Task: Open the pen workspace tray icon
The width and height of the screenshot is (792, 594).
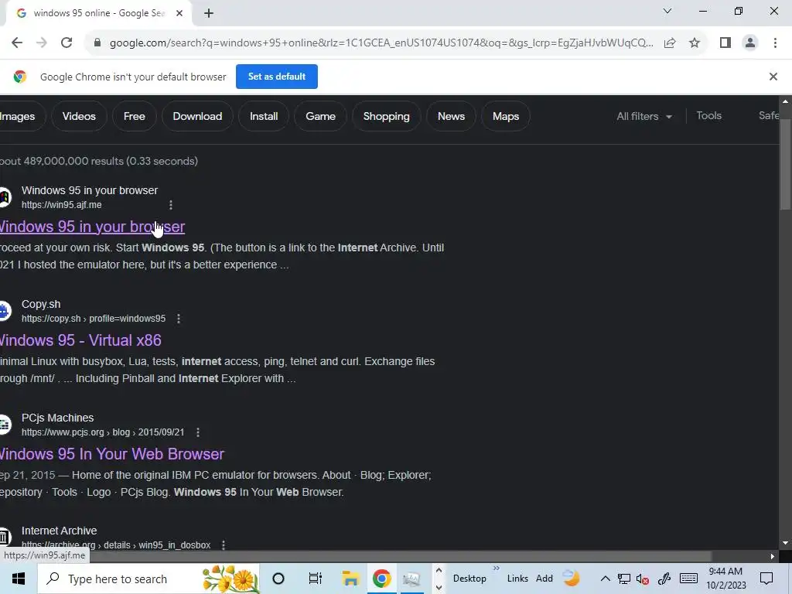Action: click(664, 579)
